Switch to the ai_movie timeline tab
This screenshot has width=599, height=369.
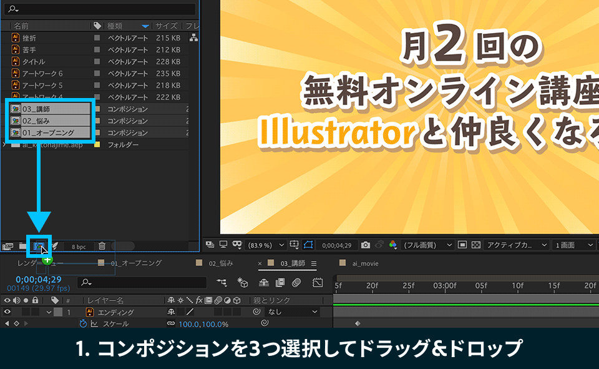pyautogui.click(x=365, y=263)
